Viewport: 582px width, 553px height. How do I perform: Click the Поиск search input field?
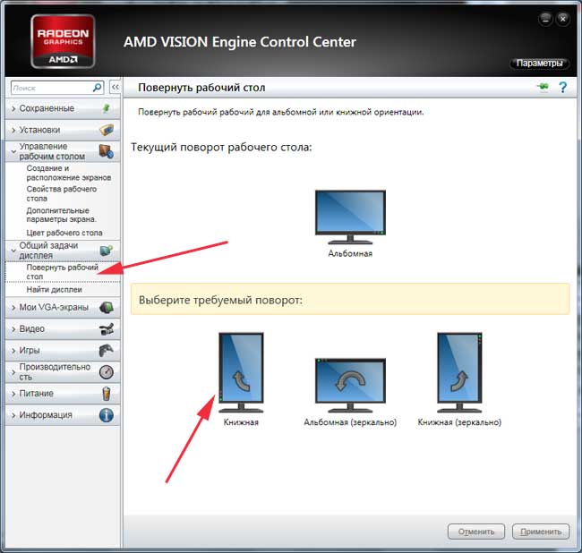52,88
